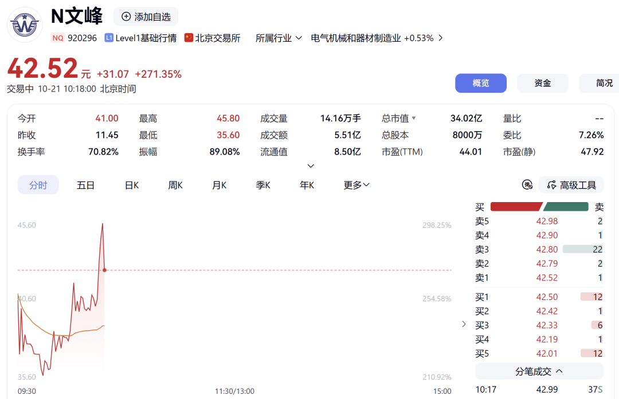This screenshot has height=399, width=619.
Task: Switch to the 资金 capital flow tab
Action: pyautogui.click(x=542, y=83)
